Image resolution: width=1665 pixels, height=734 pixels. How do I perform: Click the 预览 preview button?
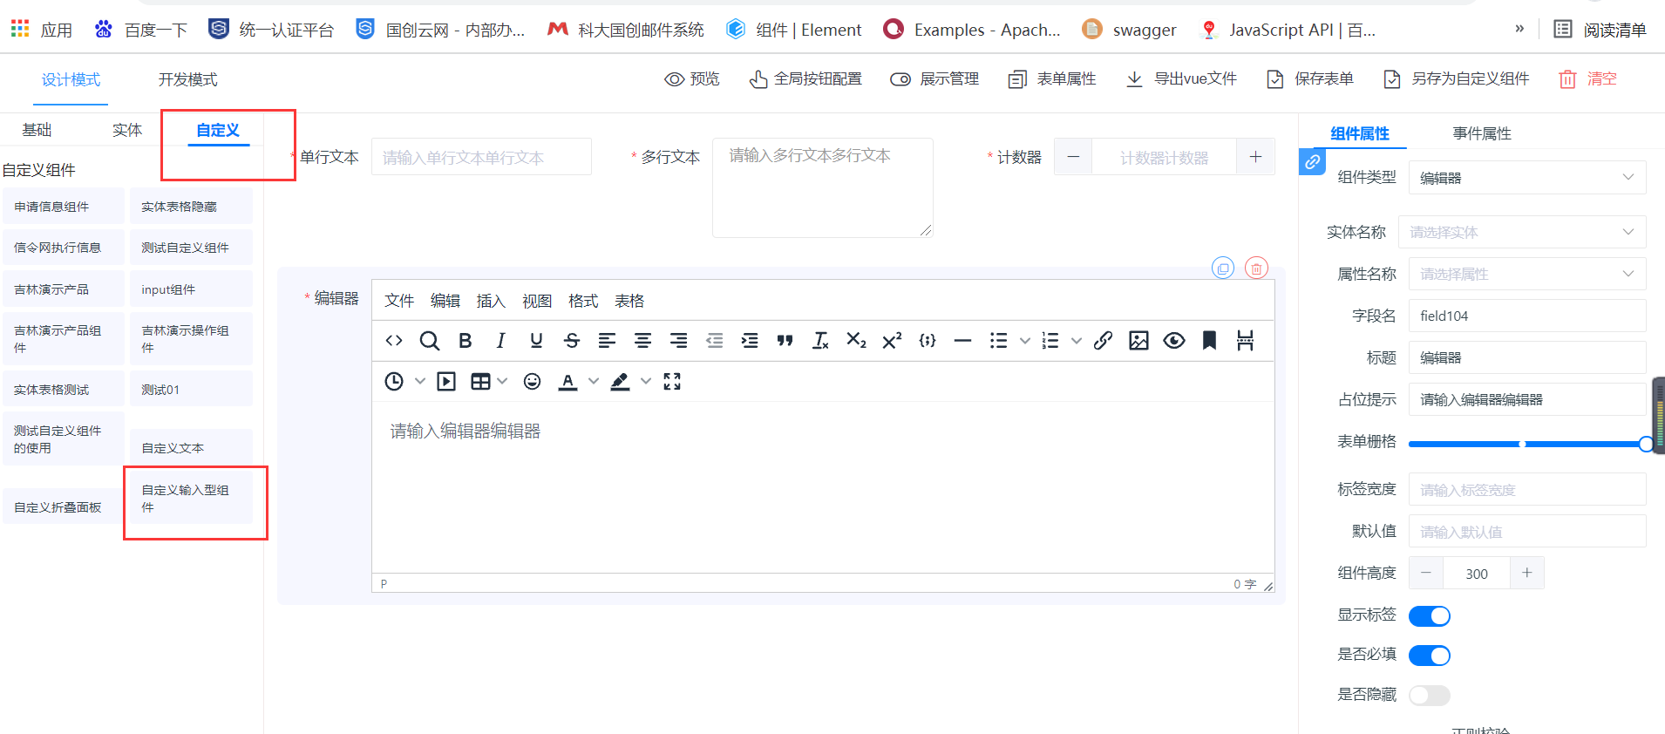click(692, 79)
